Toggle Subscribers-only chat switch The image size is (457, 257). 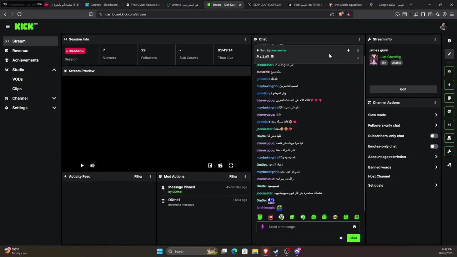434,136
